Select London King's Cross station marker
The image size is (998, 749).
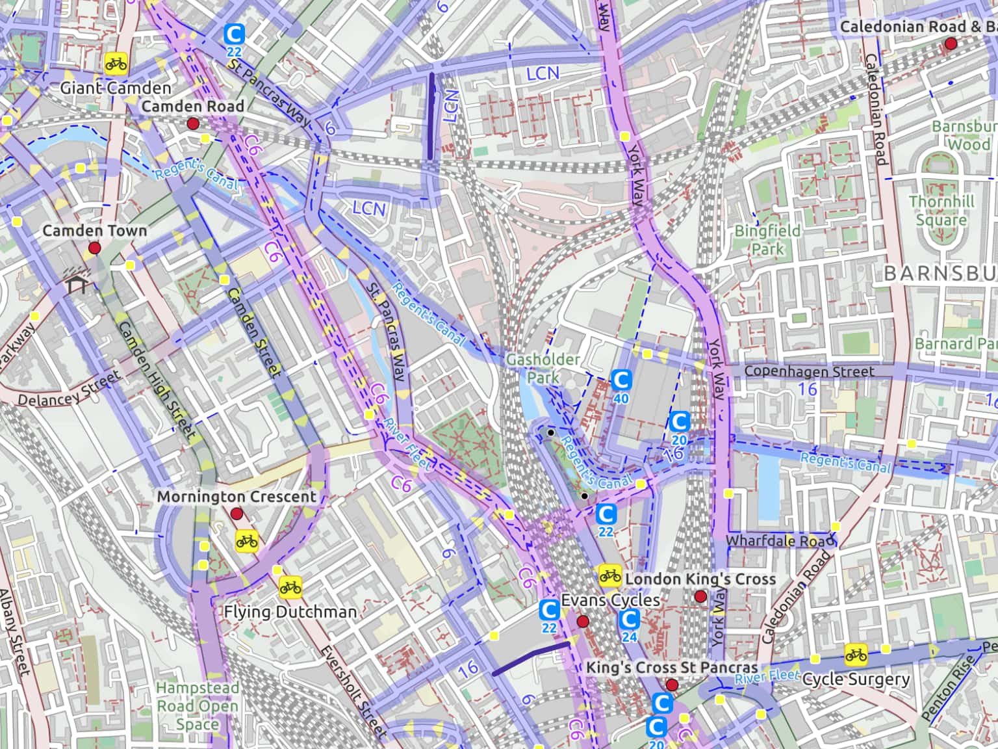[x=700, y=597]
